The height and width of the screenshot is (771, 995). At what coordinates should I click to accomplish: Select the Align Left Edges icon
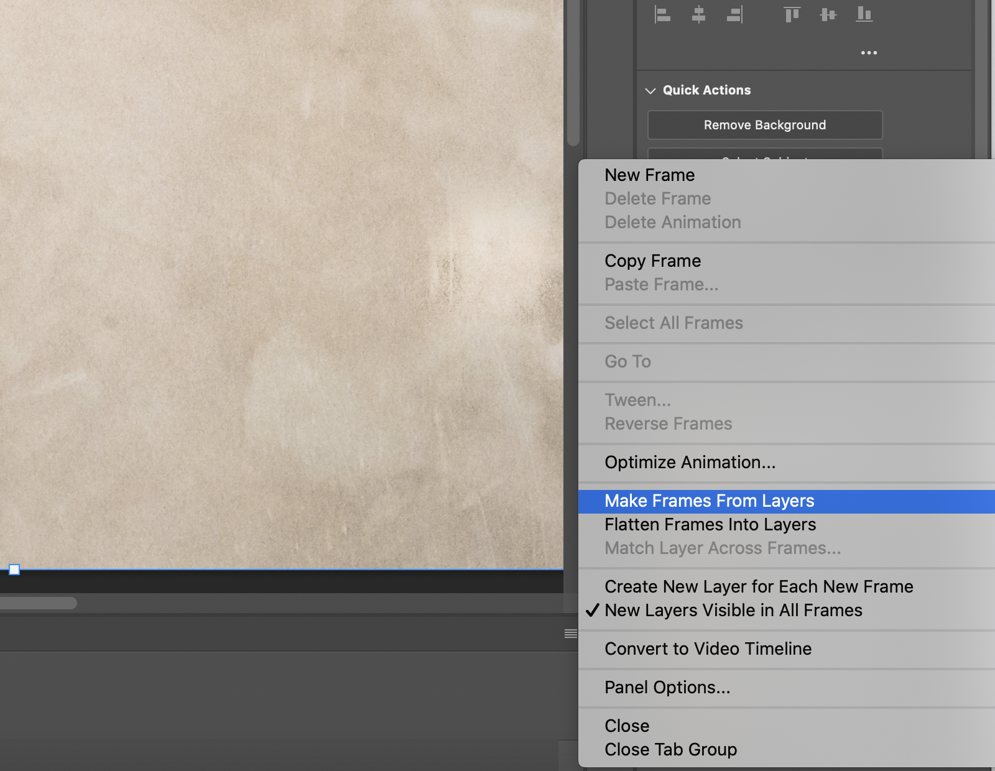click(x=662, y=14)
